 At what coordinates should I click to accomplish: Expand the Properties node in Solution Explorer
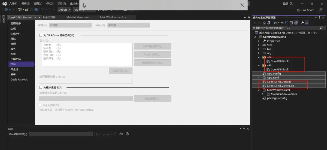coord(259,41)
